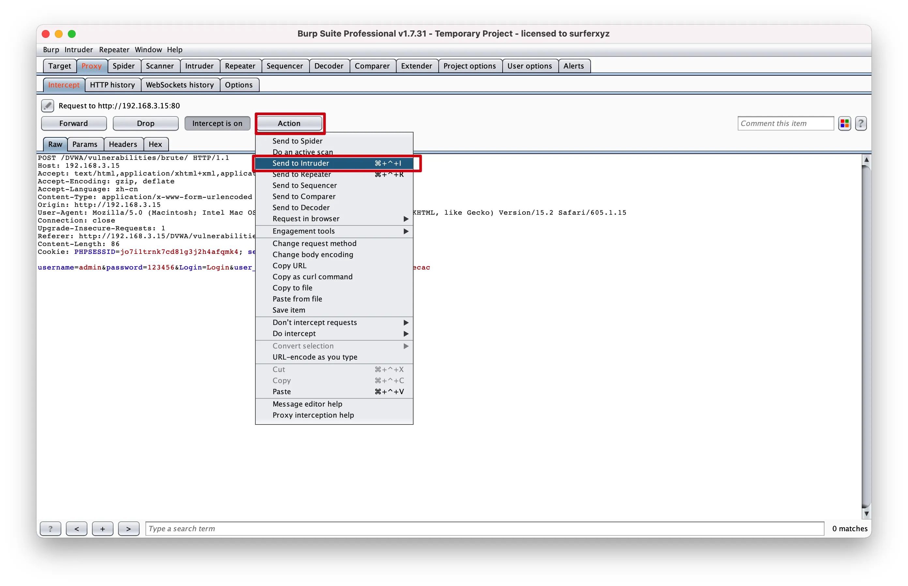
Task: Switch to the Intruder tab
Action: pyautogui.click(x=199, y=66)
